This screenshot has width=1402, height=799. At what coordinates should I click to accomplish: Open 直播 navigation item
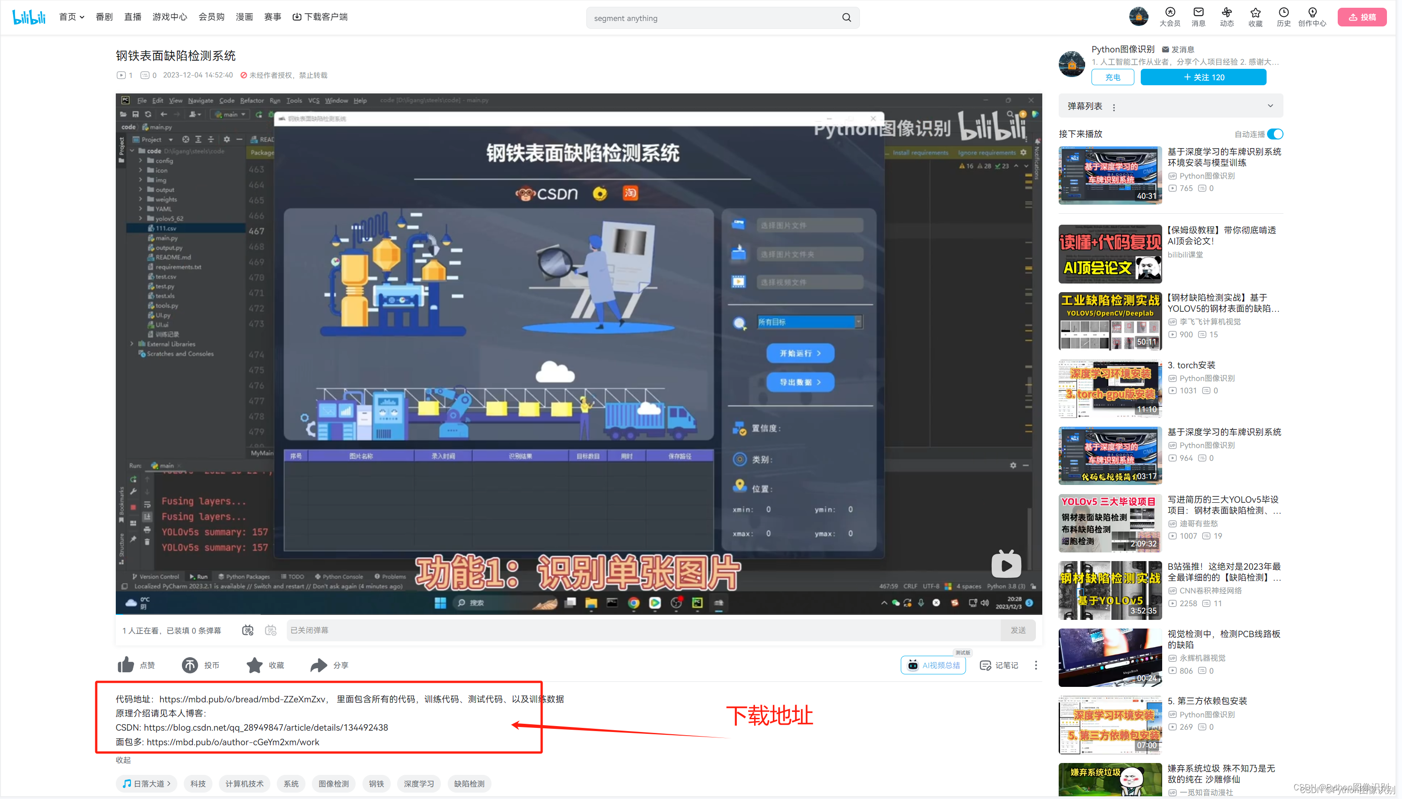pyautogui.click(x=133, y=17)
